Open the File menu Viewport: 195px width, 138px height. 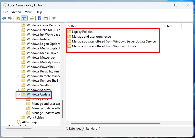click(6, 12)
